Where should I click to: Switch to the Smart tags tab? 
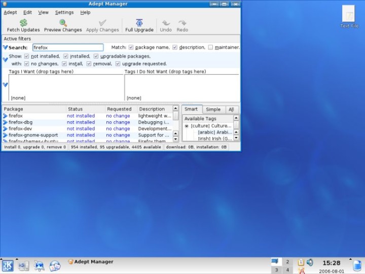(x=191, y=109)
